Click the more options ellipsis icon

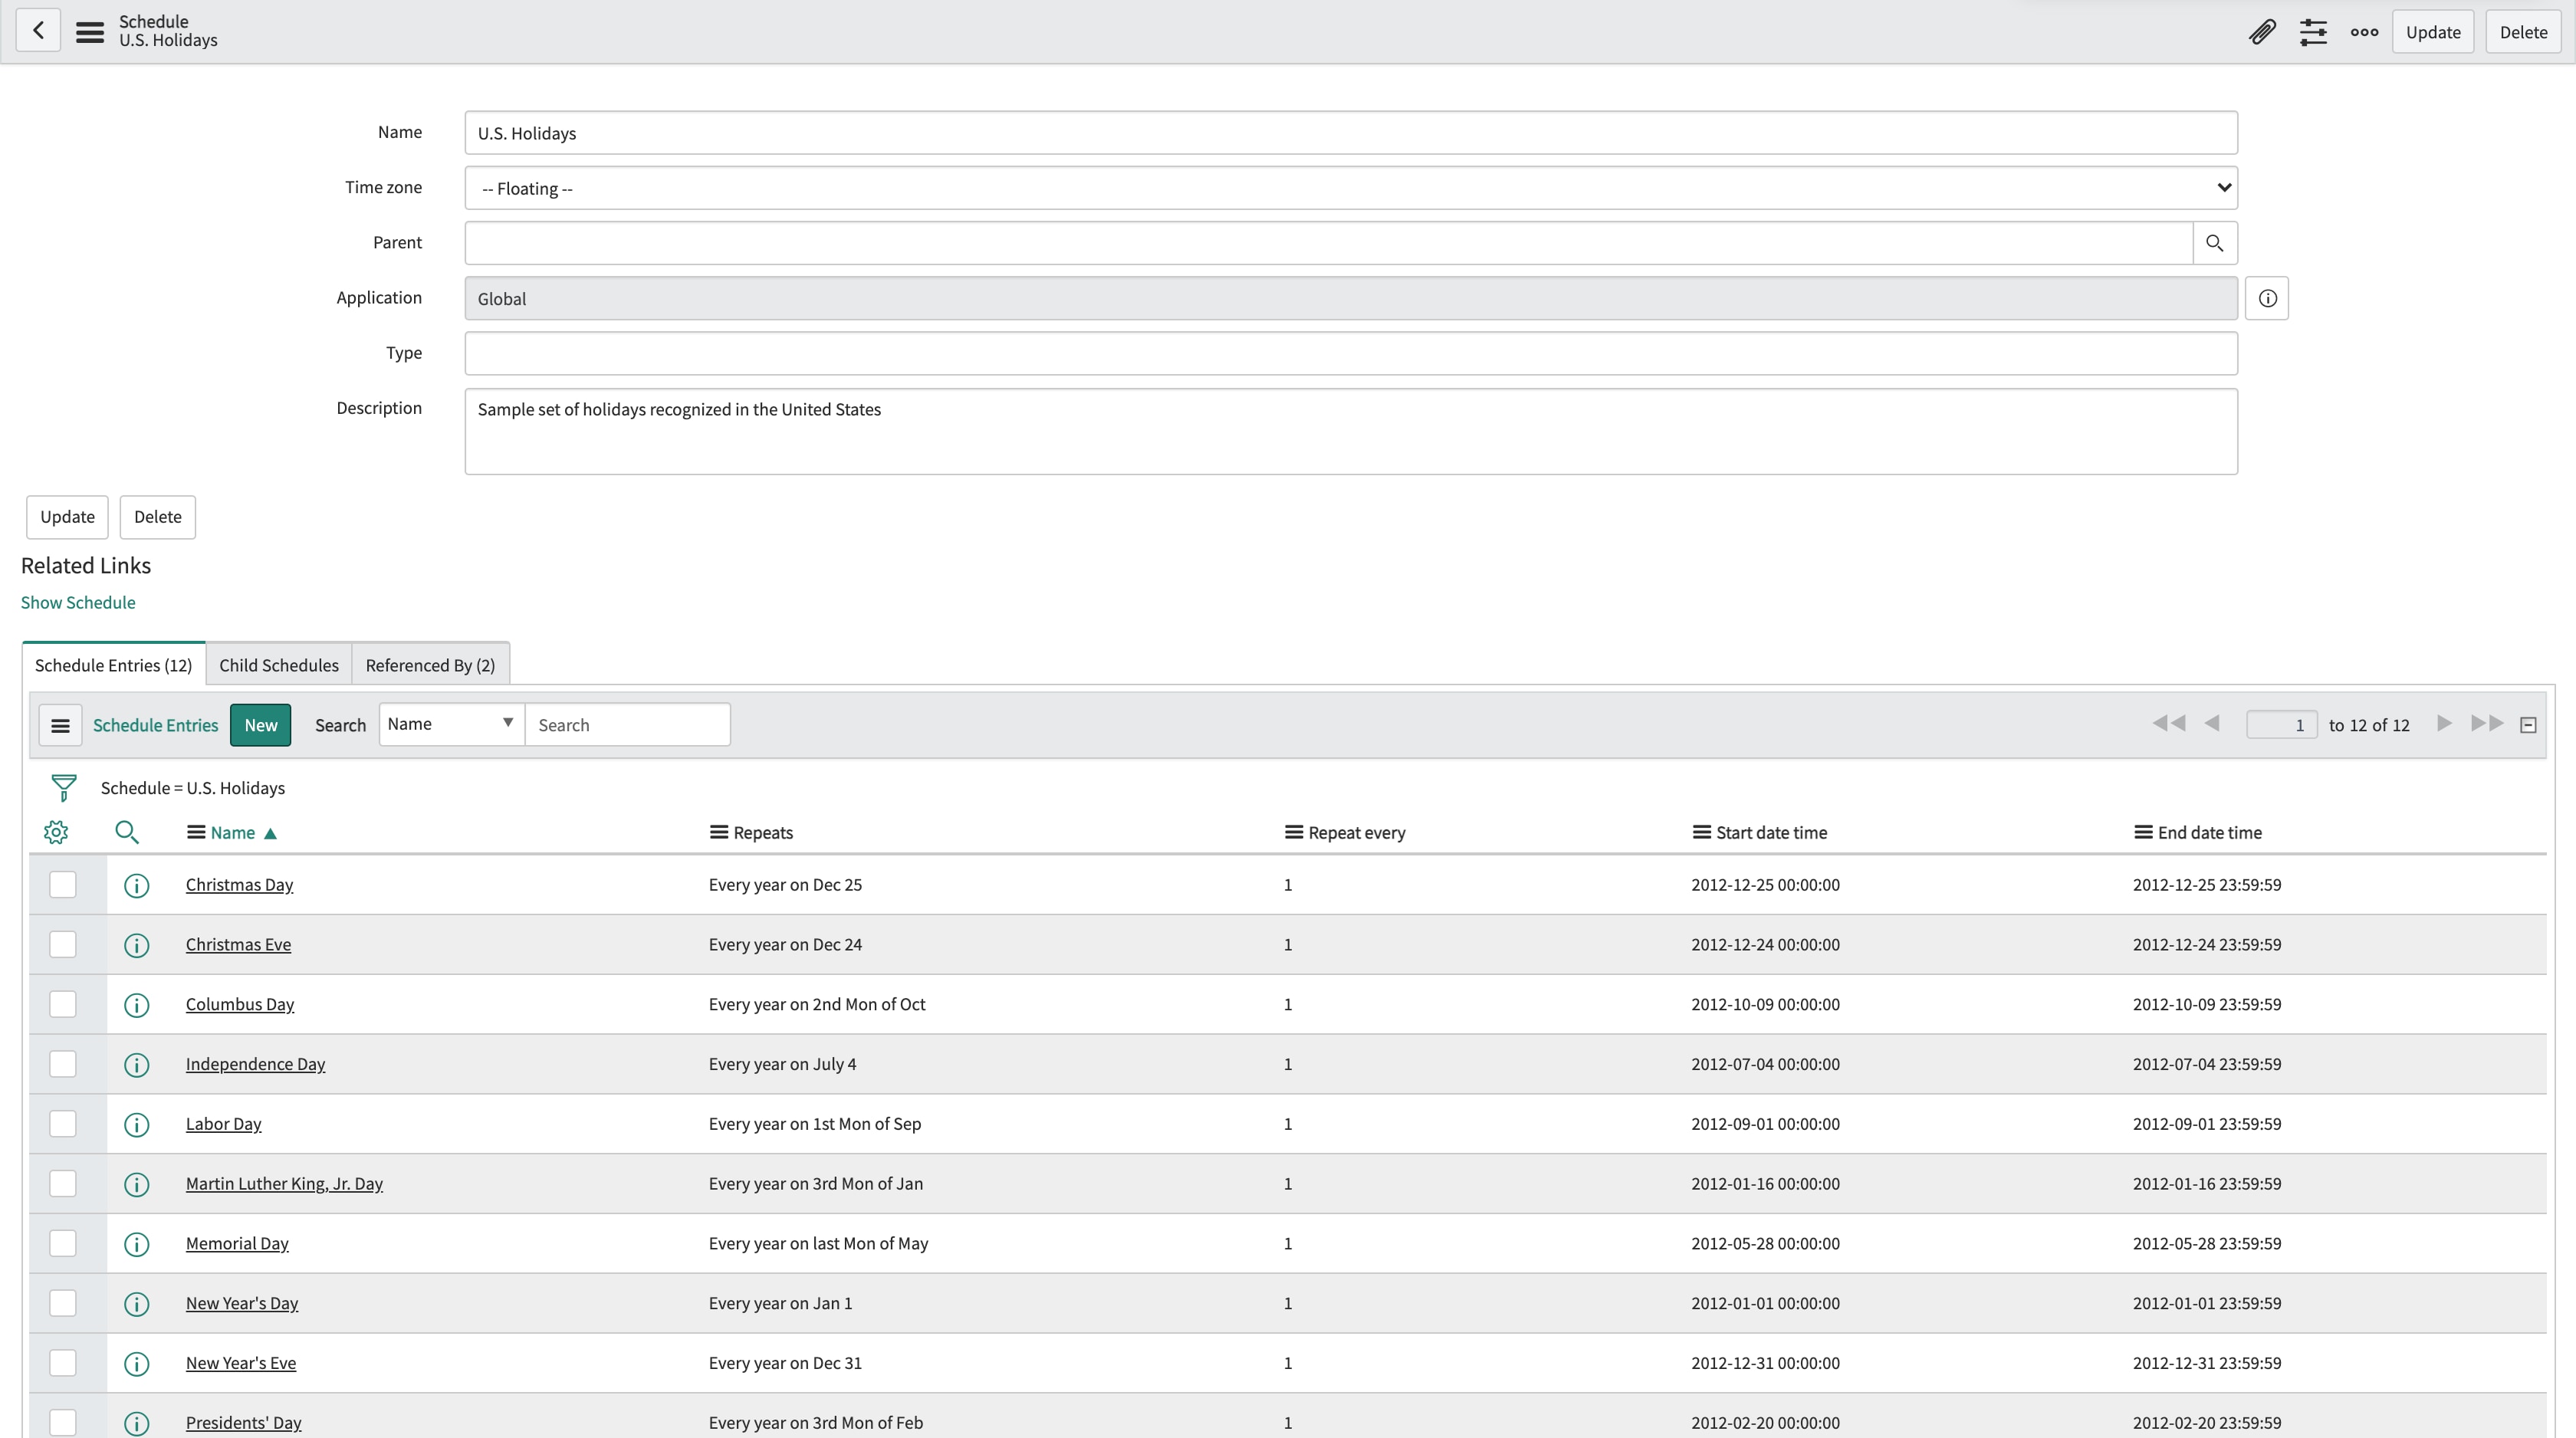point(2363,31)
